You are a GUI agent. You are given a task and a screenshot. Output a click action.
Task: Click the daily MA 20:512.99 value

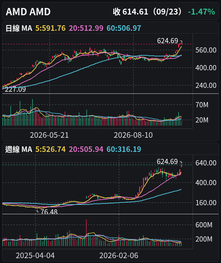click(86, 28)
